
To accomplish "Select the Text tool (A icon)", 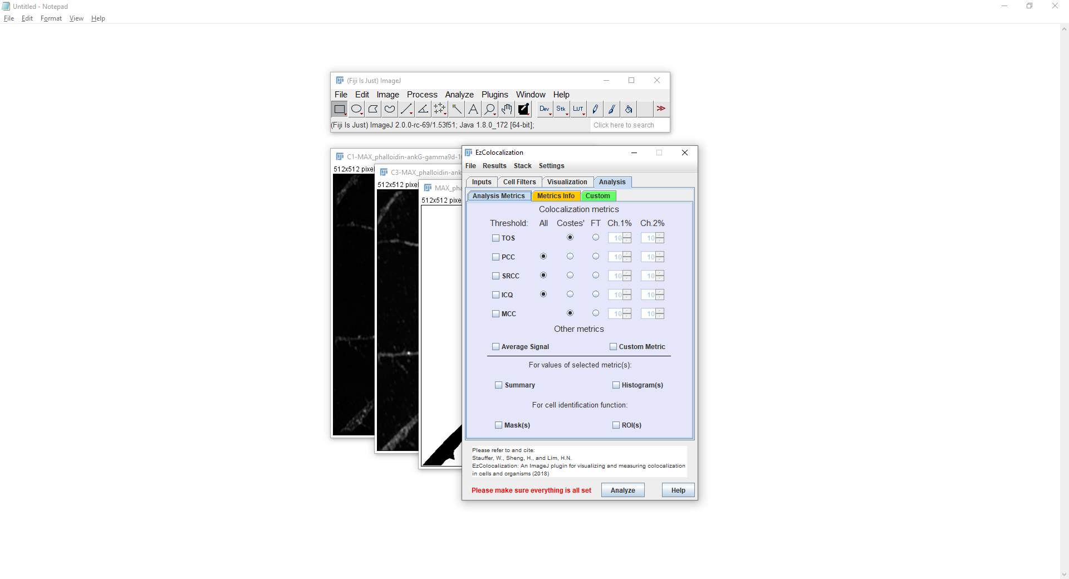I will click(x=473, y=109).
